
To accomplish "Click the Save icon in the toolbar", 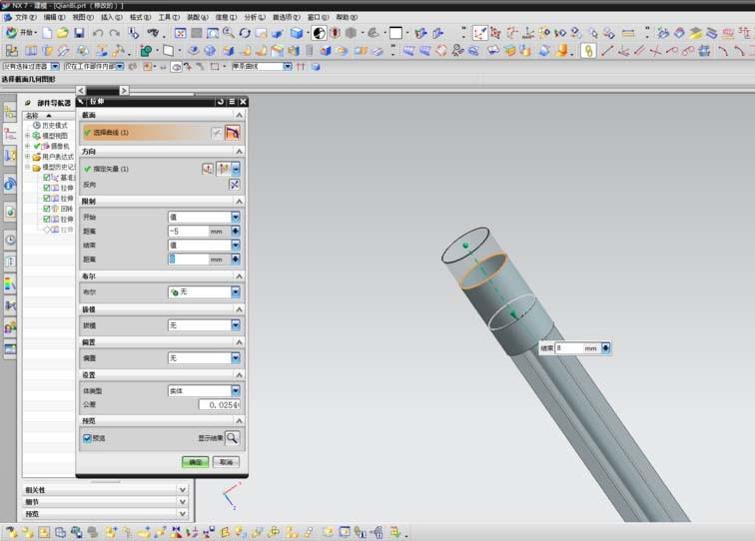I will click(79, 33).
